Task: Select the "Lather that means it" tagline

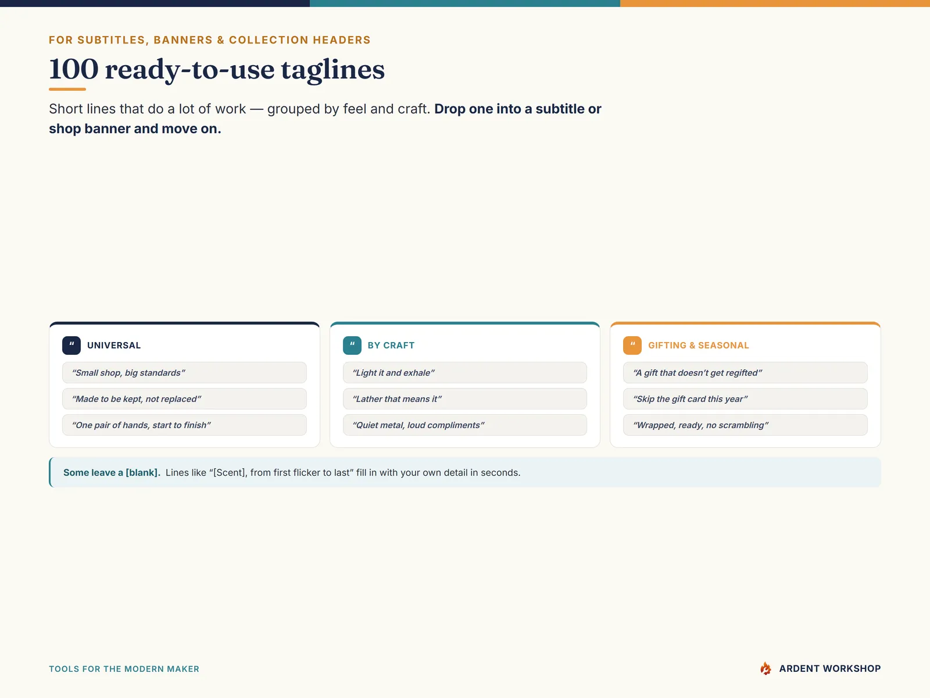Action: pyautogui.click(x=465, y=399)
